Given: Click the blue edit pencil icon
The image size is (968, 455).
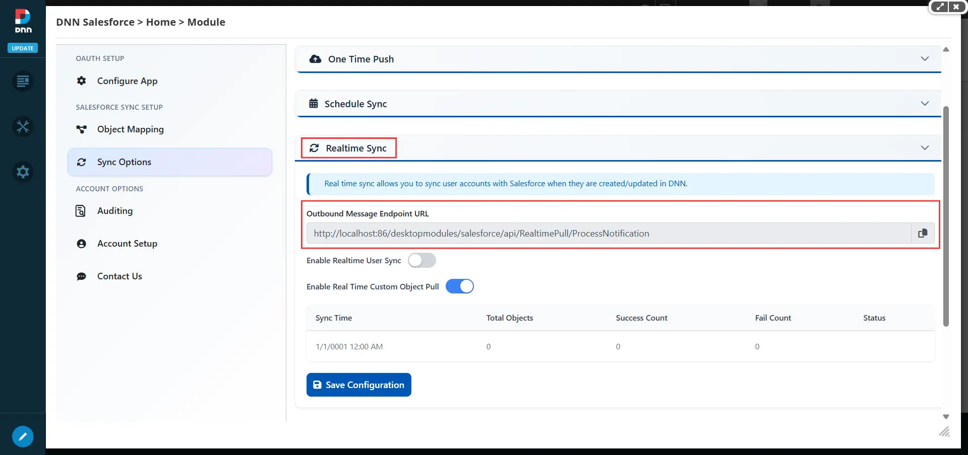Looking at the screenshot, I should [23, 436].
